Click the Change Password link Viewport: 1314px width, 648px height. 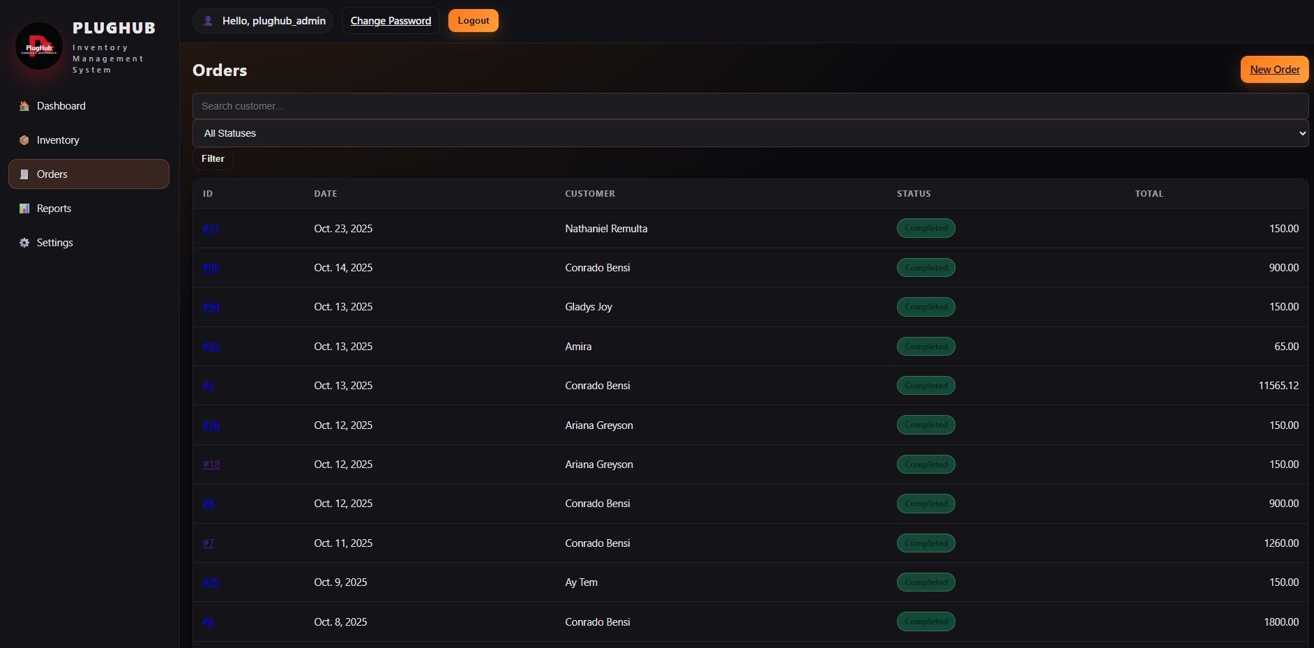click(391, 21)
